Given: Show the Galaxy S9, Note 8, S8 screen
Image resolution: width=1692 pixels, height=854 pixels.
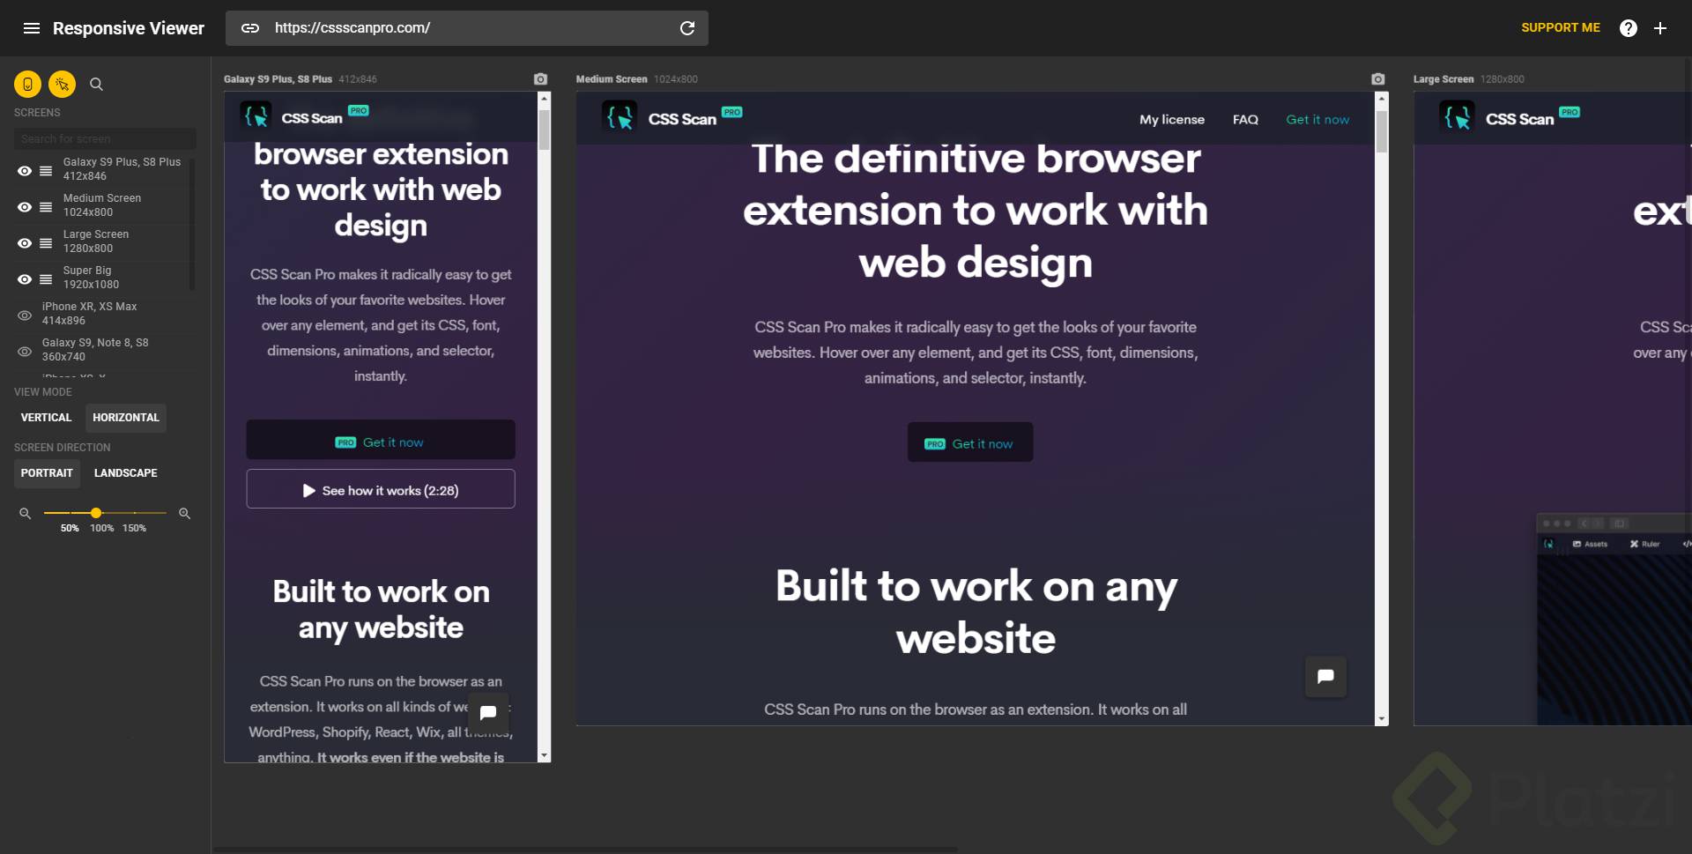Looking at the screenshot, I should [25, 351].
